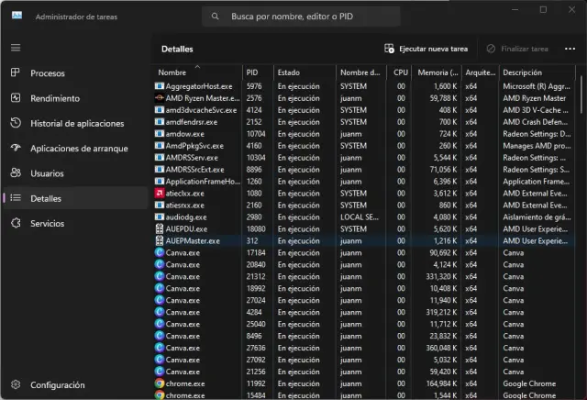Sort processes by Memoria column

click(x=431, y=72)
